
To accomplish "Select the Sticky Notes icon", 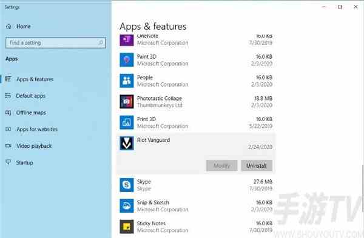I will click(127, 226).
